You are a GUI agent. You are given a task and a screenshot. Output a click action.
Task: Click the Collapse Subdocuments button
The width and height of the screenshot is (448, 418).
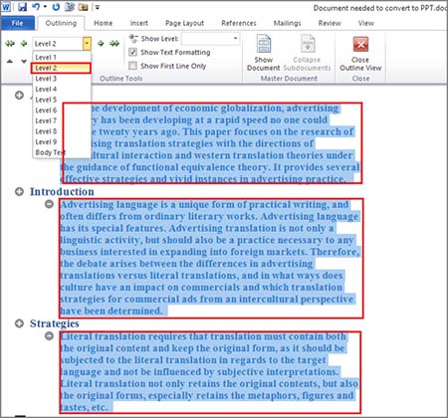point(308,53)
